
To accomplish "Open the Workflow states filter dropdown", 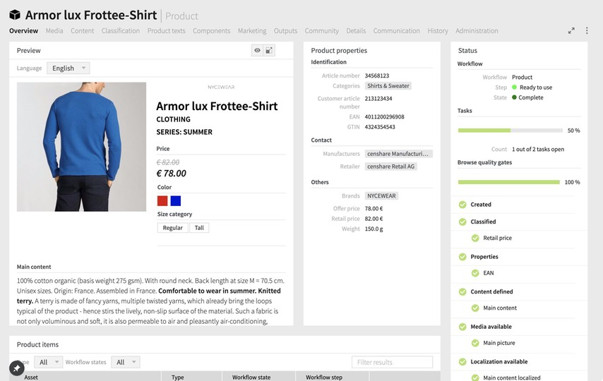I will point(126,362).
